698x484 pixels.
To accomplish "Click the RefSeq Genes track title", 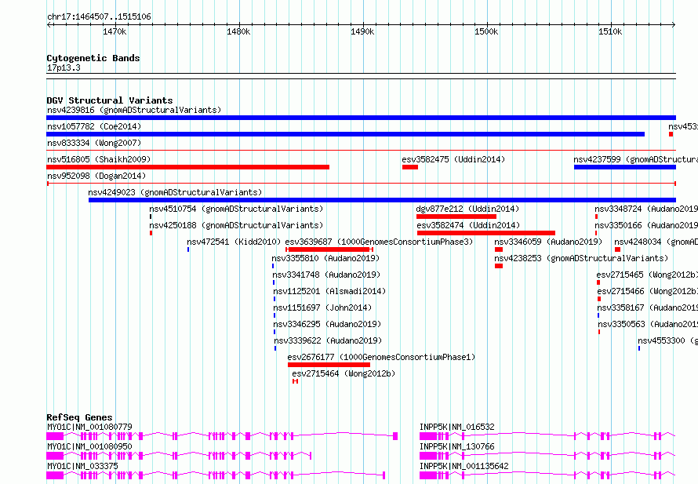I will [x=79, y=417].
